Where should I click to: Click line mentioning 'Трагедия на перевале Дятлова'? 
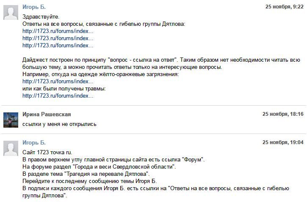(86, 174)
